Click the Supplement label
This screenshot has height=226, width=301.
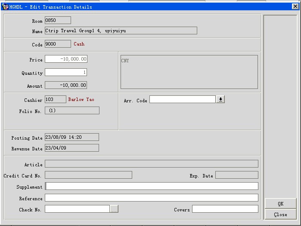pyautogui.click(x=29, y=187)
